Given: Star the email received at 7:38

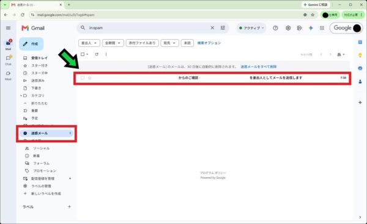Looking at the screenshot, I should tap(90, 78).
